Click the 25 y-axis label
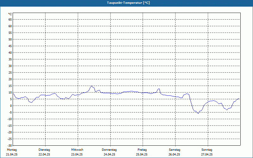Viewport: 253px width, 158px height. [x=10, y=73]
